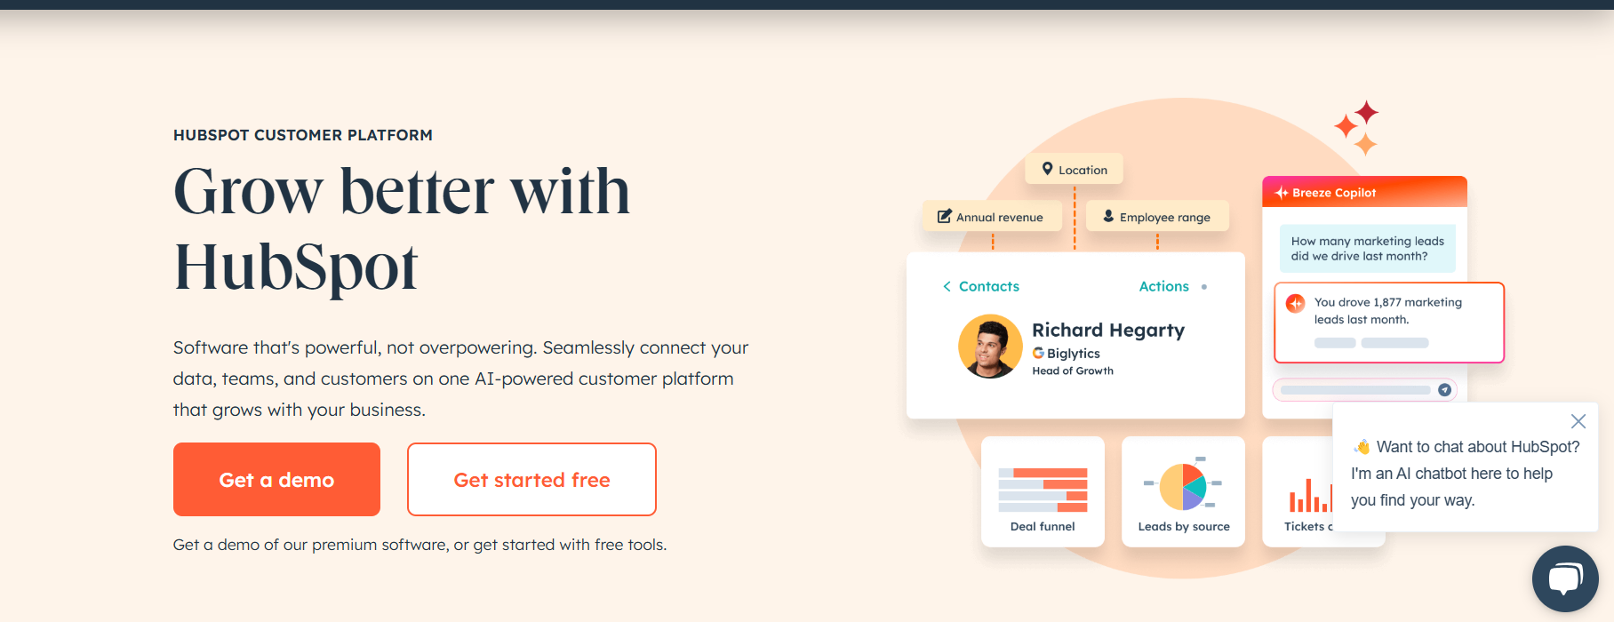Select the Deal funnel chart card
Screen dimensions: 1614x622
point(1043,491)
